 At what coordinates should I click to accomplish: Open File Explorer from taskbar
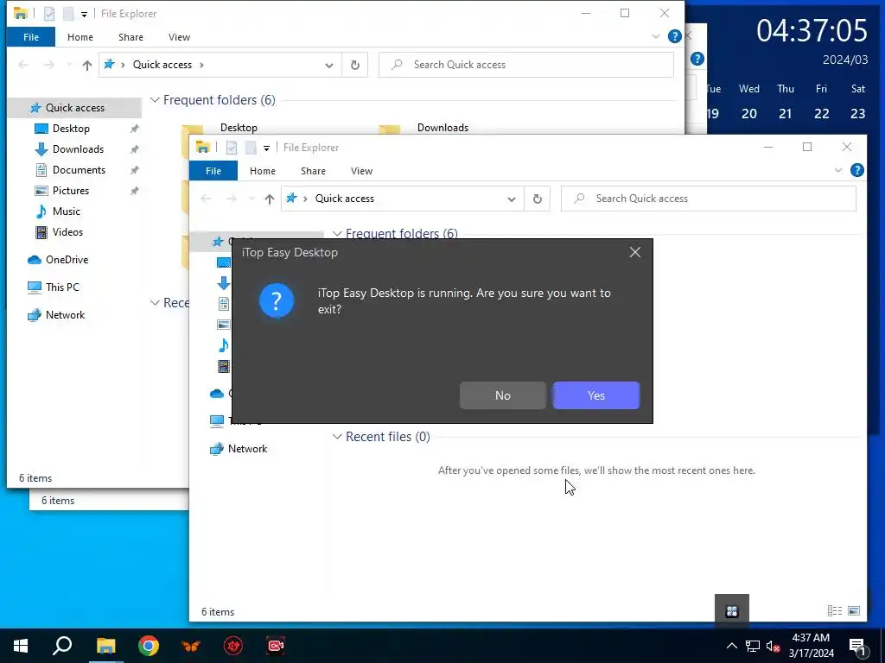(105, 646)
